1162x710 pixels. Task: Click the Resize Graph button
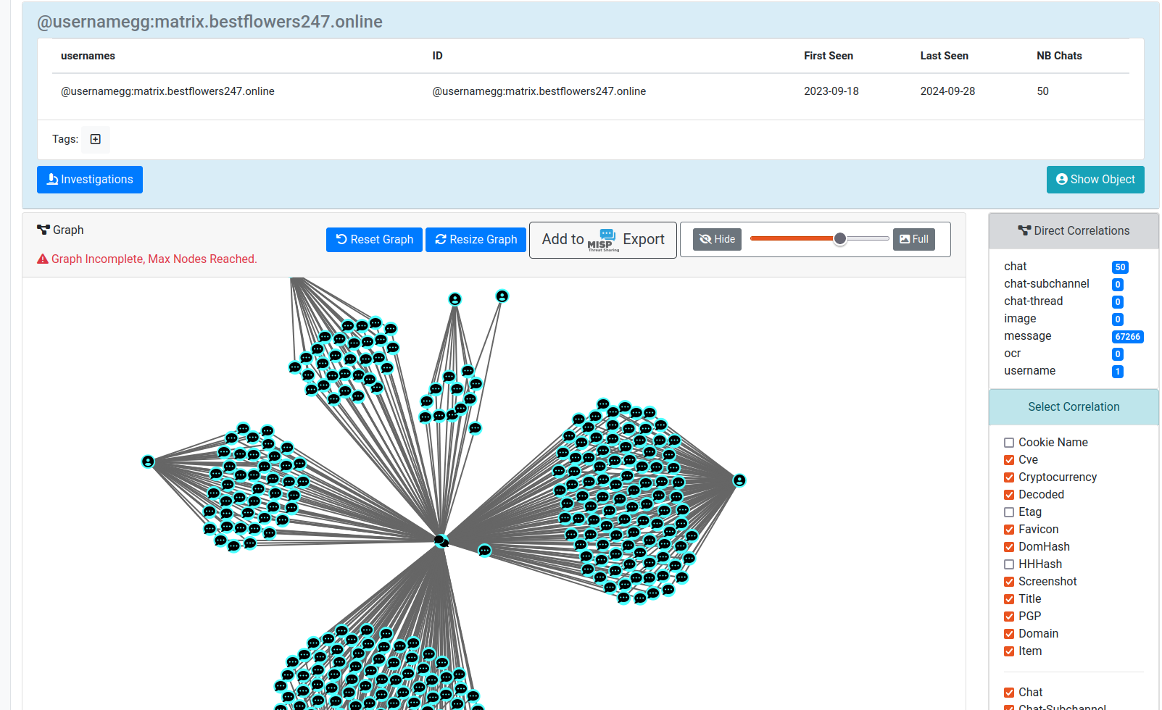[x=476, y=240]
